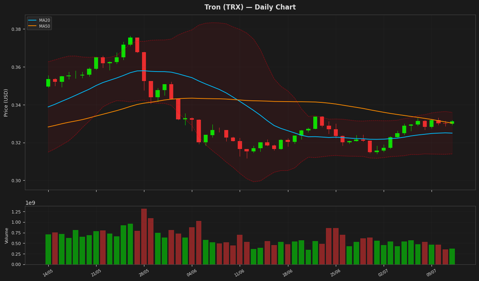479x281 pixels.
Task: Select the 11/06 date label
Action: click(240, 273)
